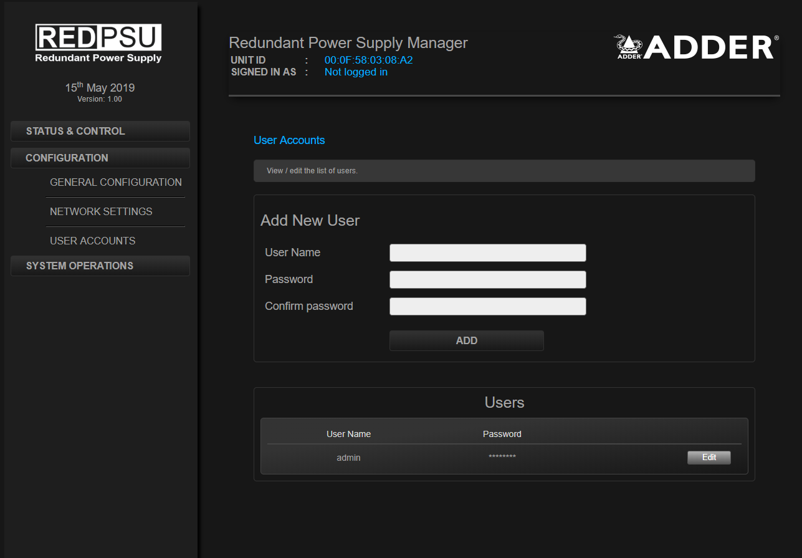Image resolution: width=802 pixels, height=558 pixels.
Task: Click the Password column header
Action: (502, 434)
